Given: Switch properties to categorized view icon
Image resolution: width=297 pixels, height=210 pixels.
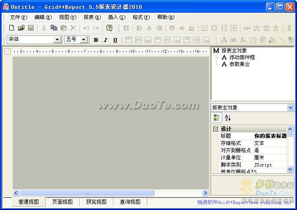Looking at the screenshot, I should [x=217, y=118].
